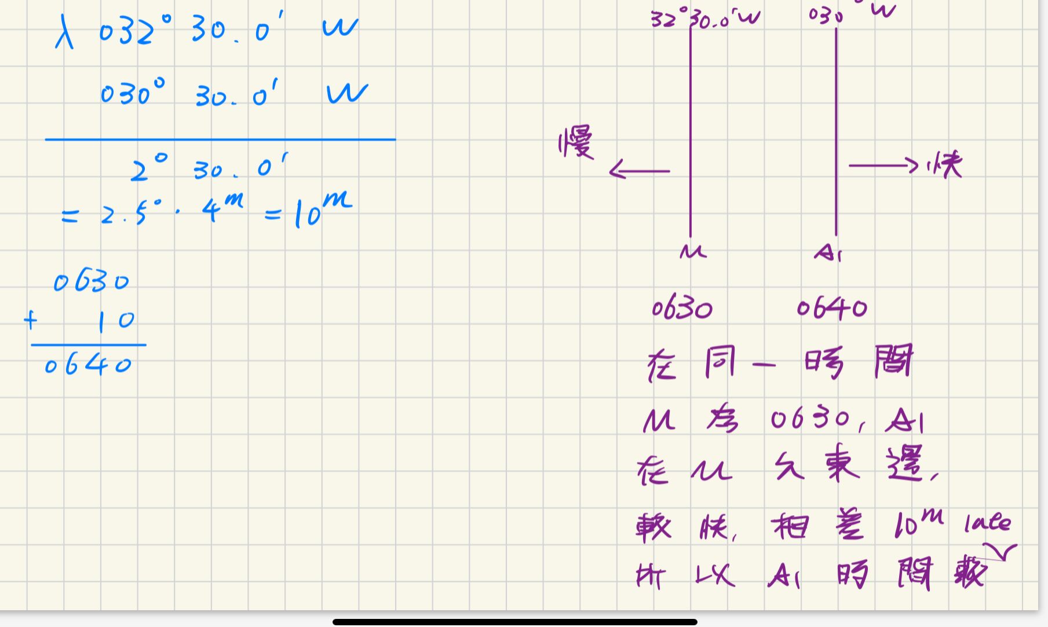Tap the blue lambda symbol

point(64,33)
